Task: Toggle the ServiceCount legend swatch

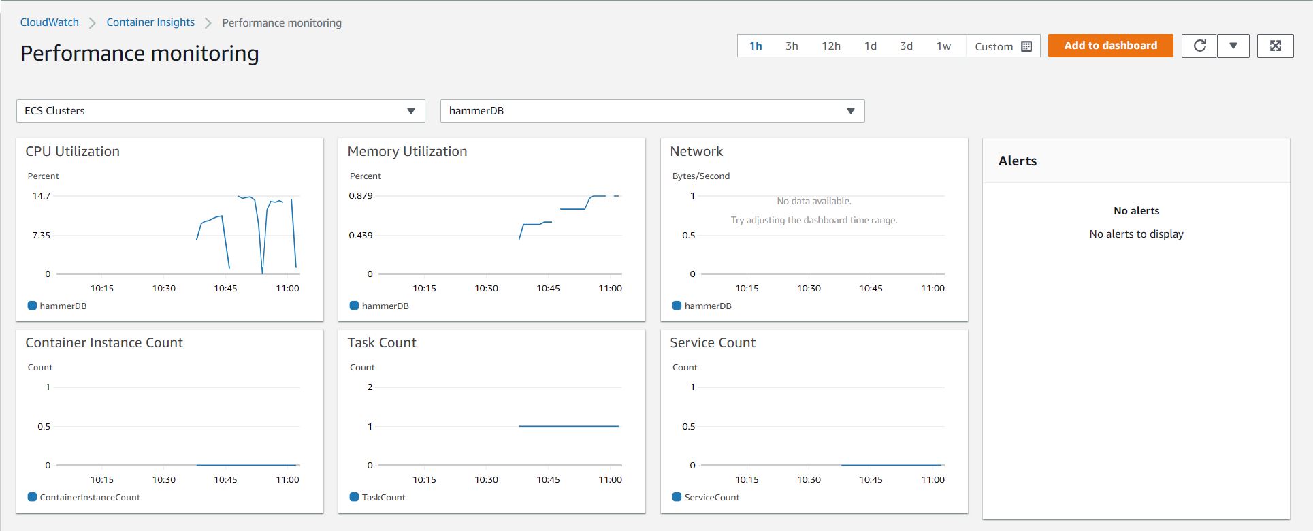Action: (677, 497)
